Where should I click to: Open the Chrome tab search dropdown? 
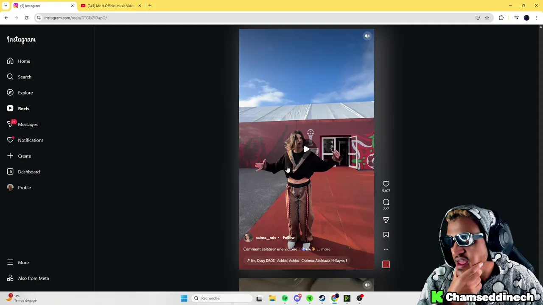click(6, 6)
